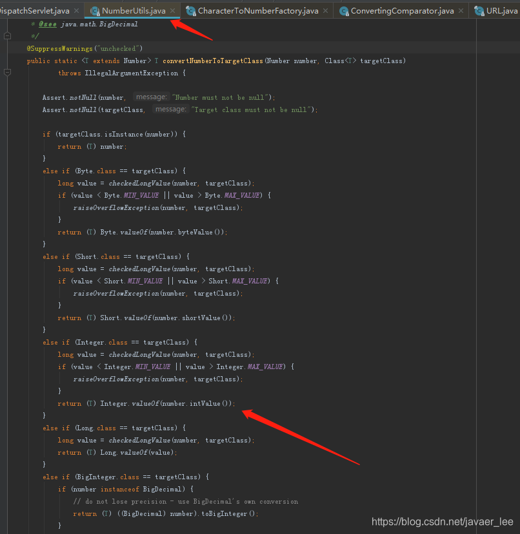Close the ConvertingComparator.java tab
The width and height of the screenshot is (520, 534).
click(x=461, y=10)
